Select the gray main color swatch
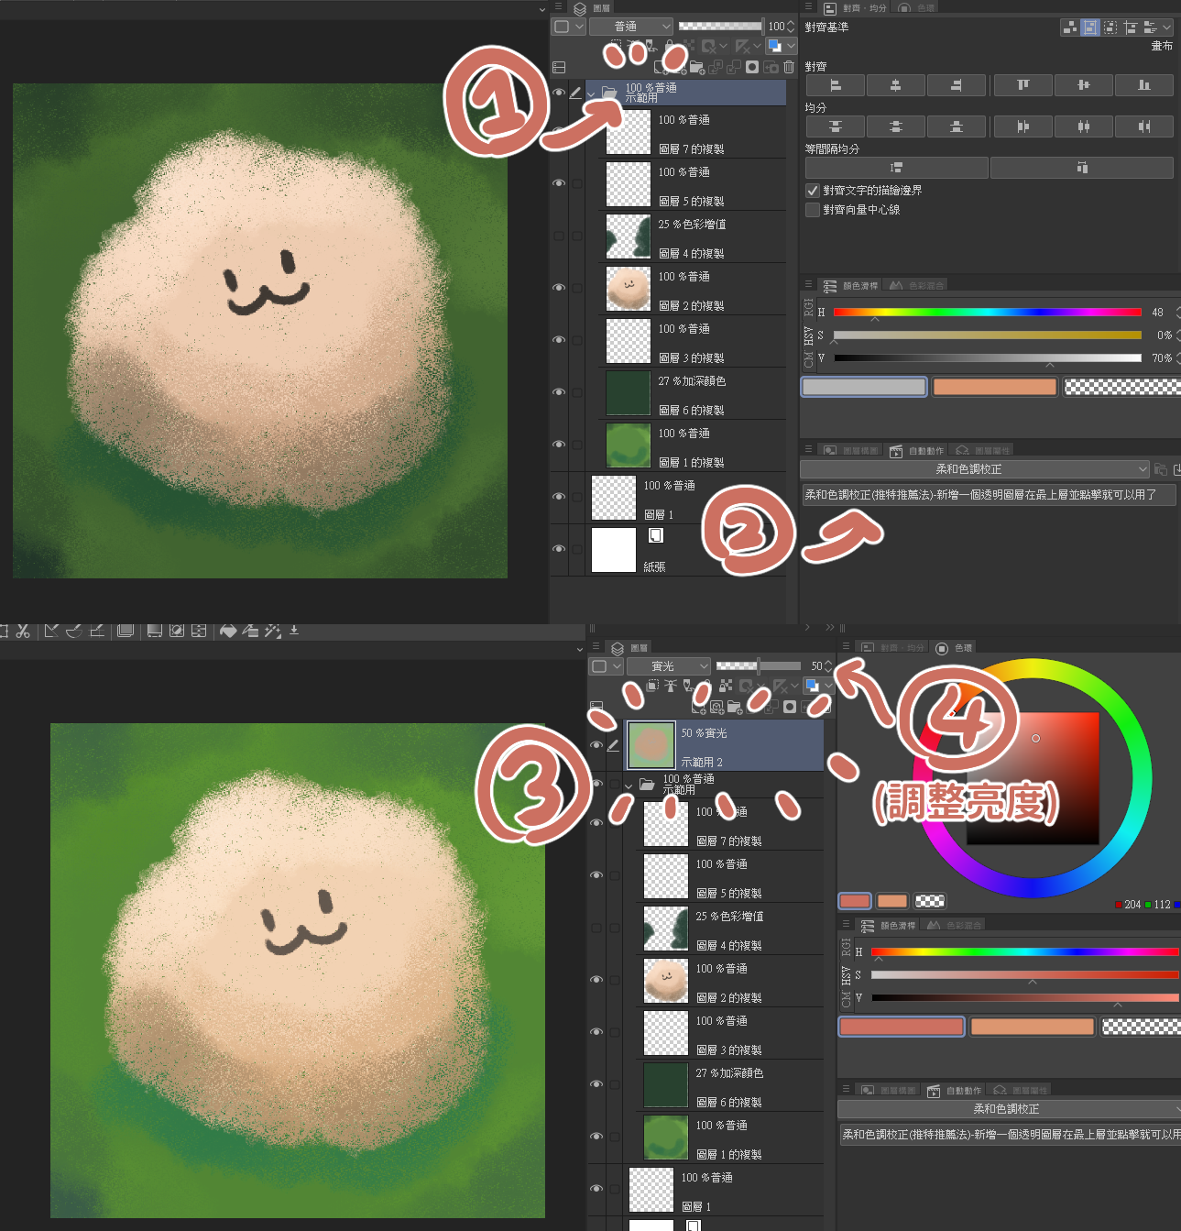The width and height of the screenshot is (1181, 1231). coord(864,387)
